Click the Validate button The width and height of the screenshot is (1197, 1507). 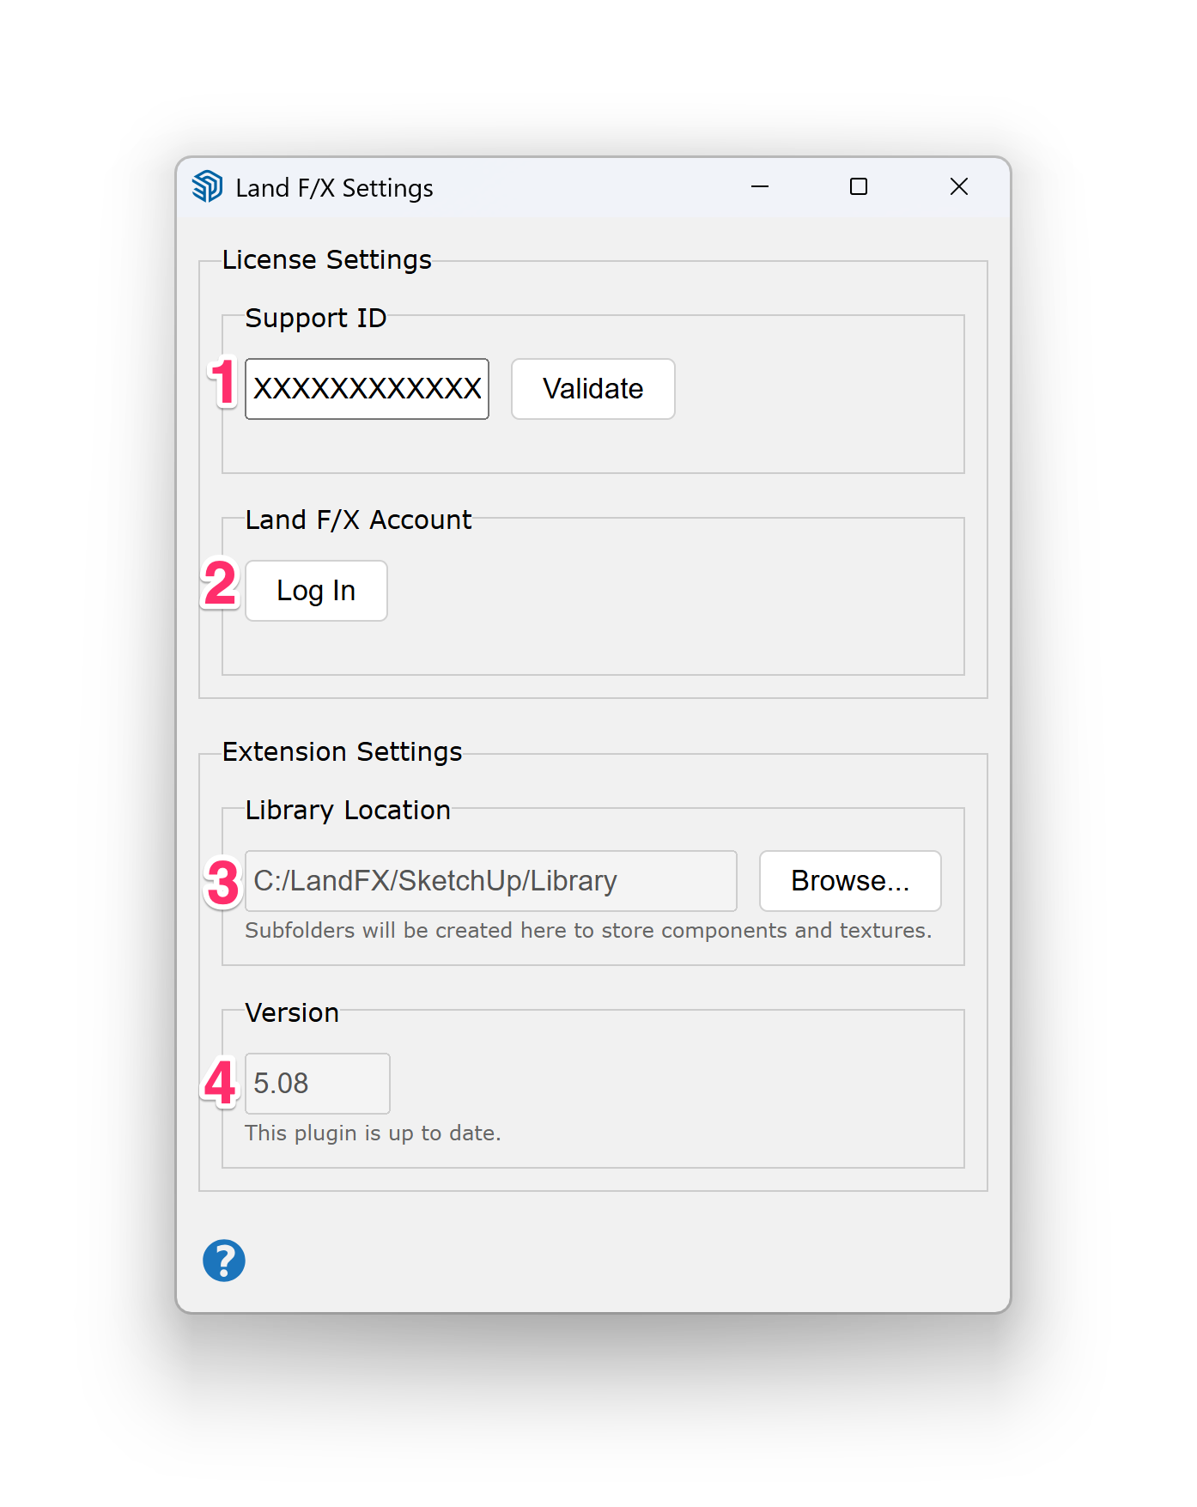[593, 389]
